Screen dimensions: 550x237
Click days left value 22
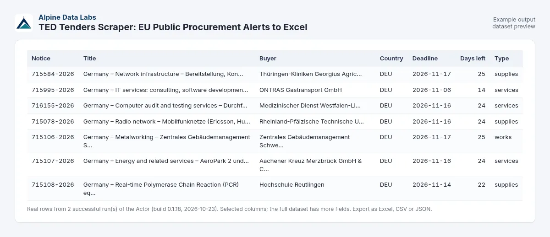tap(482, 185)
